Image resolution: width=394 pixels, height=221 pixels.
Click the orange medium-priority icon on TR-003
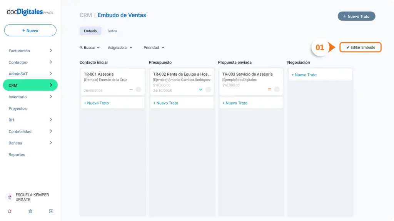[x=269, y=90]
